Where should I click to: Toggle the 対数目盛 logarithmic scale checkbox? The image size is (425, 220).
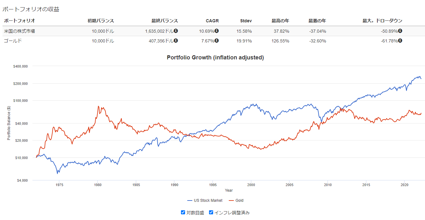click(x=183, y=212)
